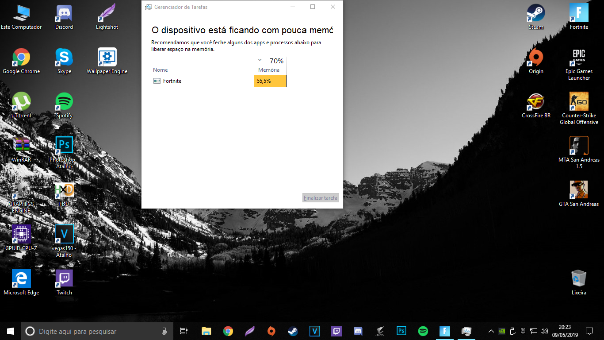Click the Task Manager taskbar button
This screenshot has height=340, width=604.
point(466,331)
